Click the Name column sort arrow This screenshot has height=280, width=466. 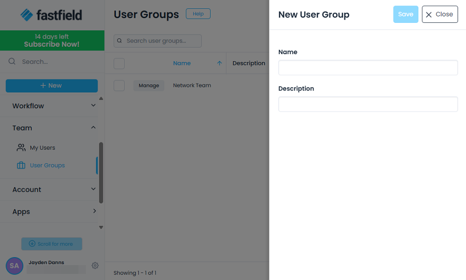(x=219, y=63)
